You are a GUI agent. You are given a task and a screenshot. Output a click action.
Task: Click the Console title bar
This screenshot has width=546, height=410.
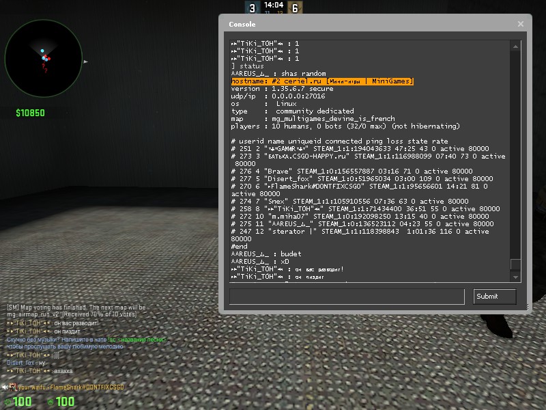(x=369, y=24)
